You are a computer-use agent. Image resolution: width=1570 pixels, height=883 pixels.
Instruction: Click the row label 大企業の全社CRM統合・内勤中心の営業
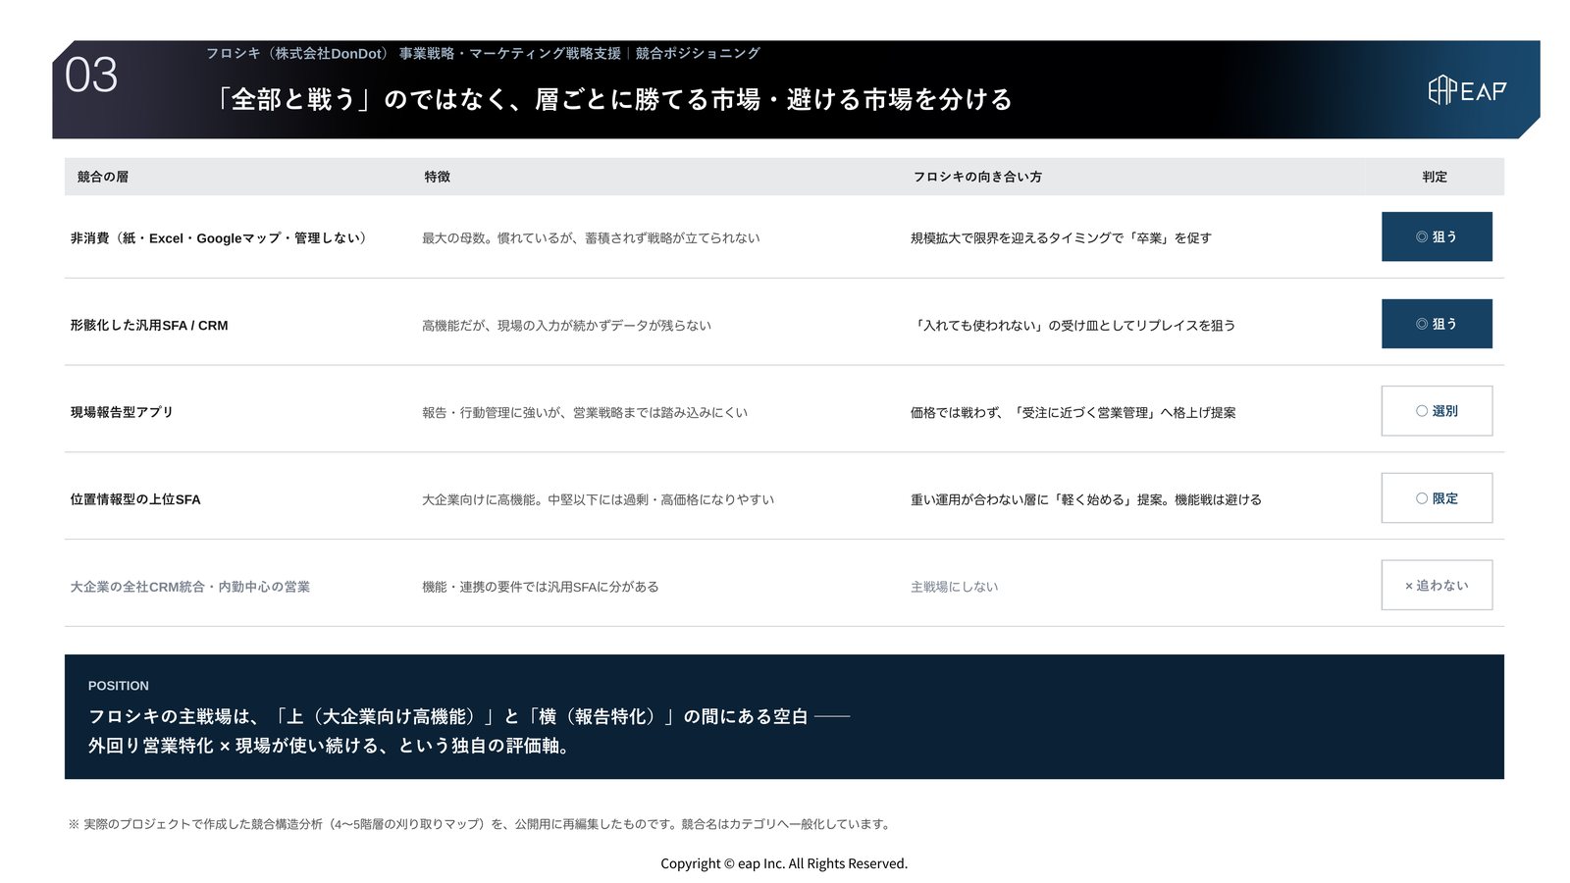(190, 587)
